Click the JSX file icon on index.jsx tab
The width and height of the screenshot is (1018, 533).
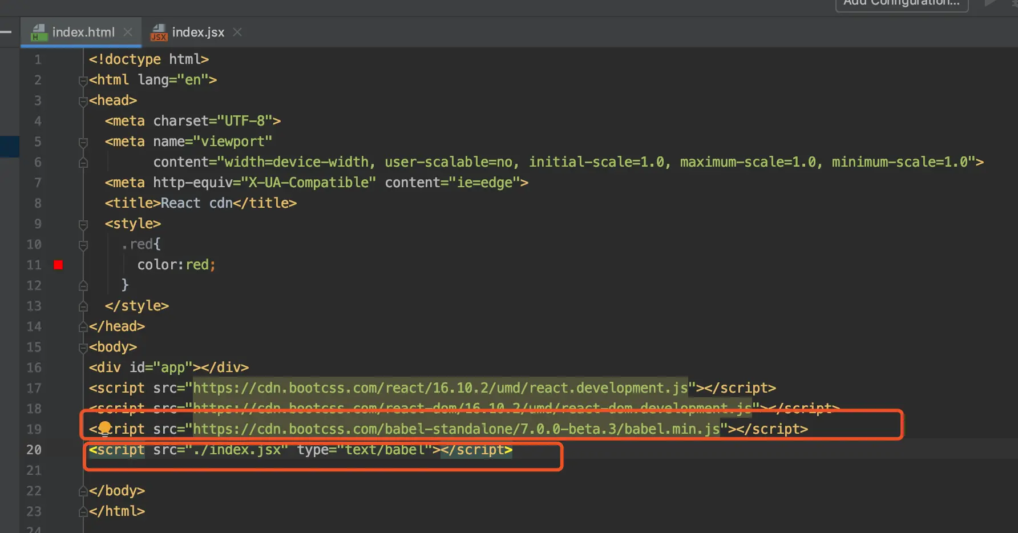pyautogui.click(x=159, y=33)
